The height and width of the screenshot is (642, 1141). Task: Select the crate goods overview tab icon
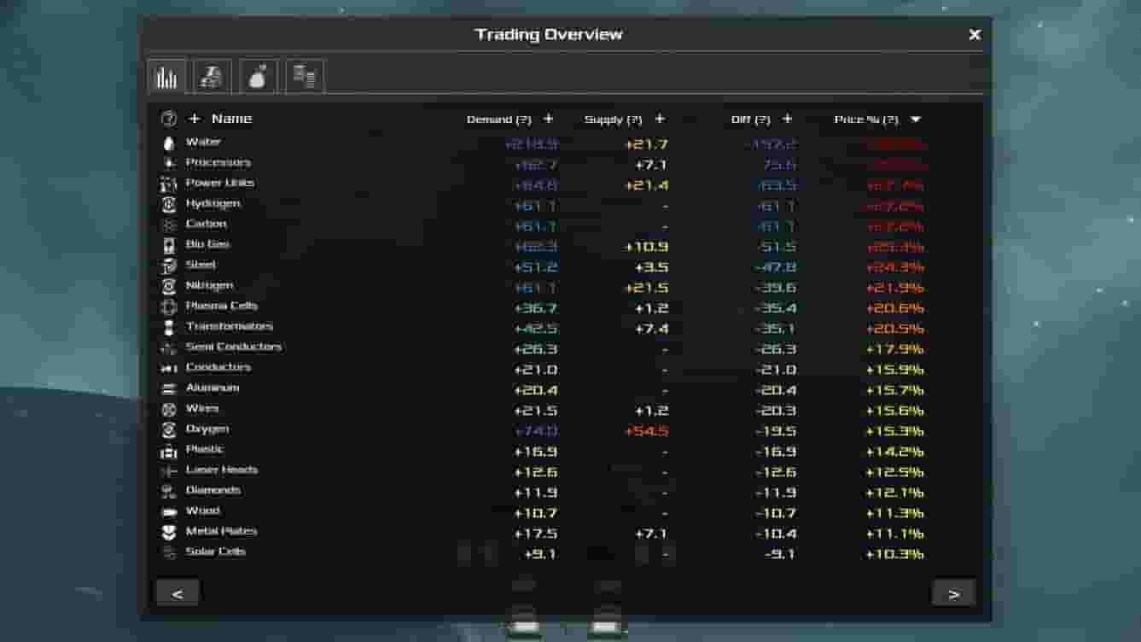(305, 75)
